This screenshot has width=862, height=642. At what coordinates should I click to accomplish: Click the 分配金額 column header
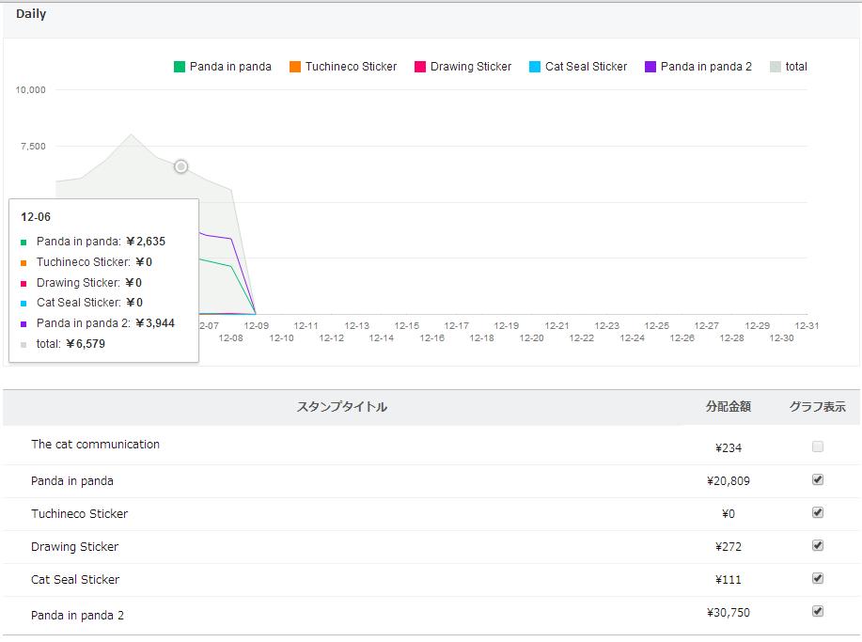(729, 407)
